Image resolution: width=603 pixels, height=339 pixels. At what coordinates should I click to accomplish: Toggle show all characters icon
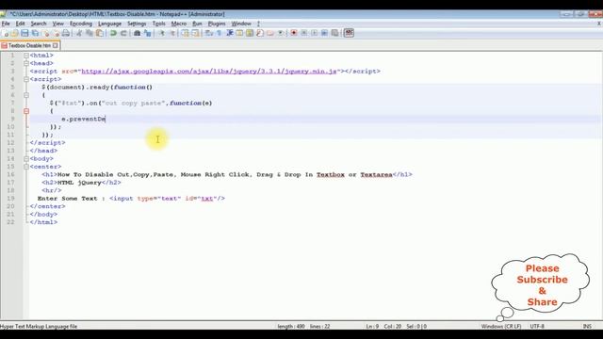[x=220, y=33]
